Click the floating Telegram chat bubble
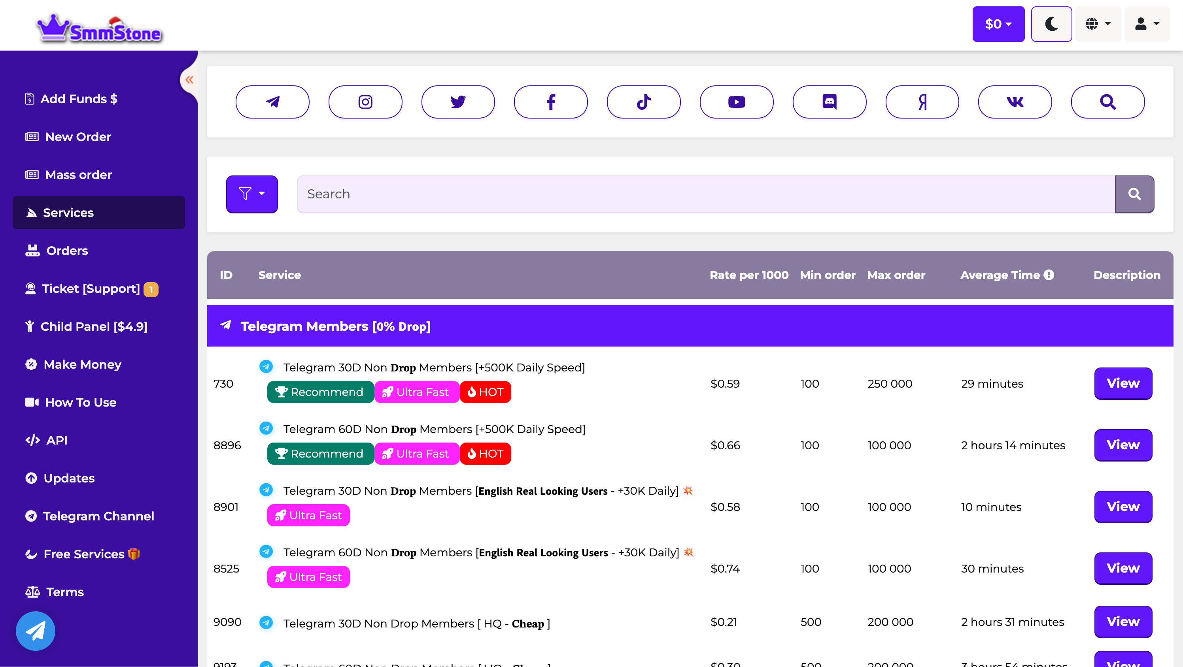 coord(35,631)
